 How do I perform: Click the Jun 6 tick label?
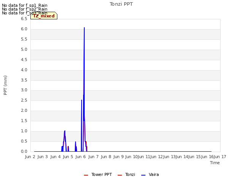[80, 157]
